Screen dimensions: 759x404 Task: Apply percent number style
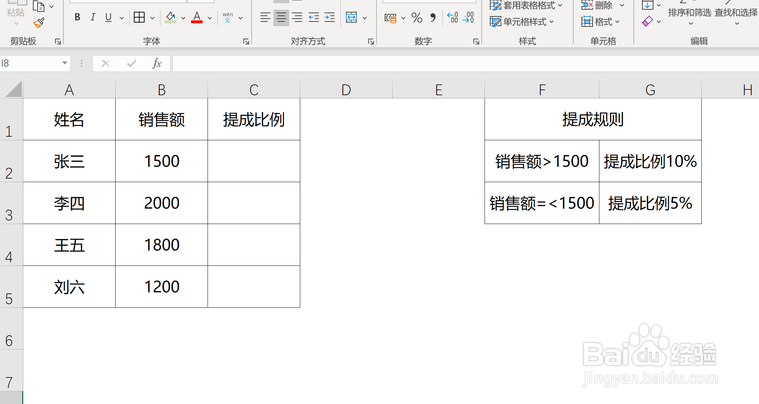(x=416, y=18)
